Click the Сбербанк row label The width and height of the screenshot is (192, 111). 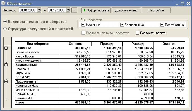22,69
